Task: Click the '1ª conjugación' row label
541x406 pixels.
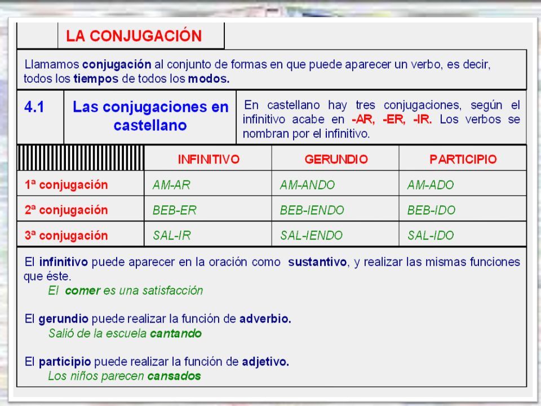Action: pyautogui.click(x=66, y=185)
